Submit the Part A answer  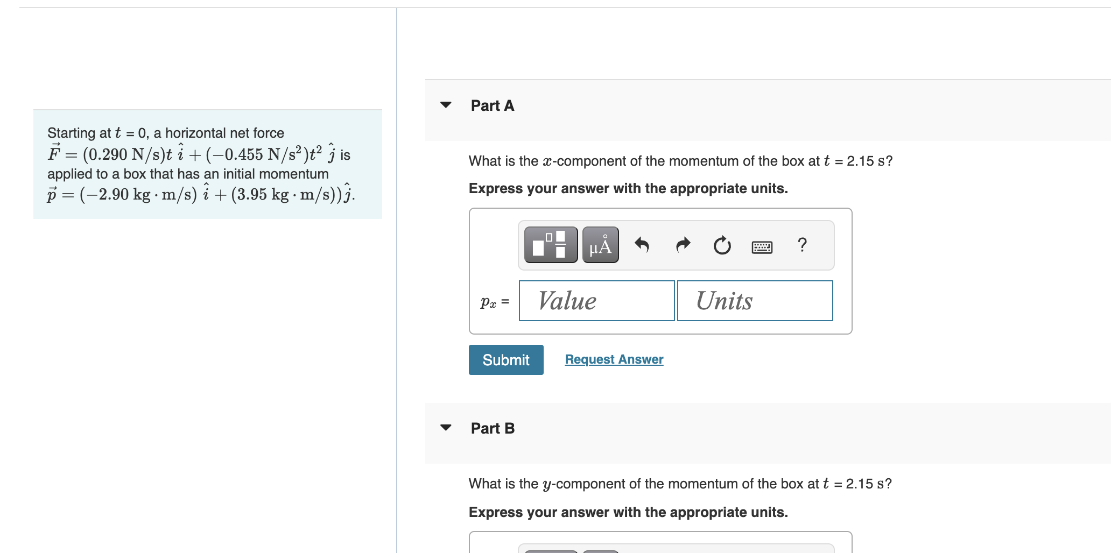point(505,359)
